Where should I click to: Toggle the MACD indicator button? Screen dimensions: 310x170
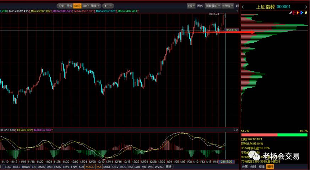click(x=90, y=166)
